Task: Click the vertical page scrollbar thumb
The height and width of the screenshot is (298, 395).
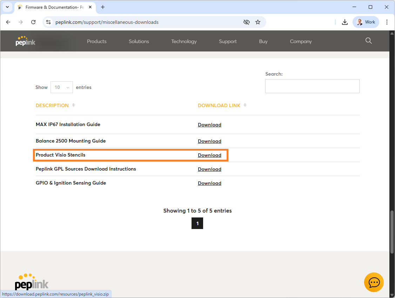Action: (392, 231)
